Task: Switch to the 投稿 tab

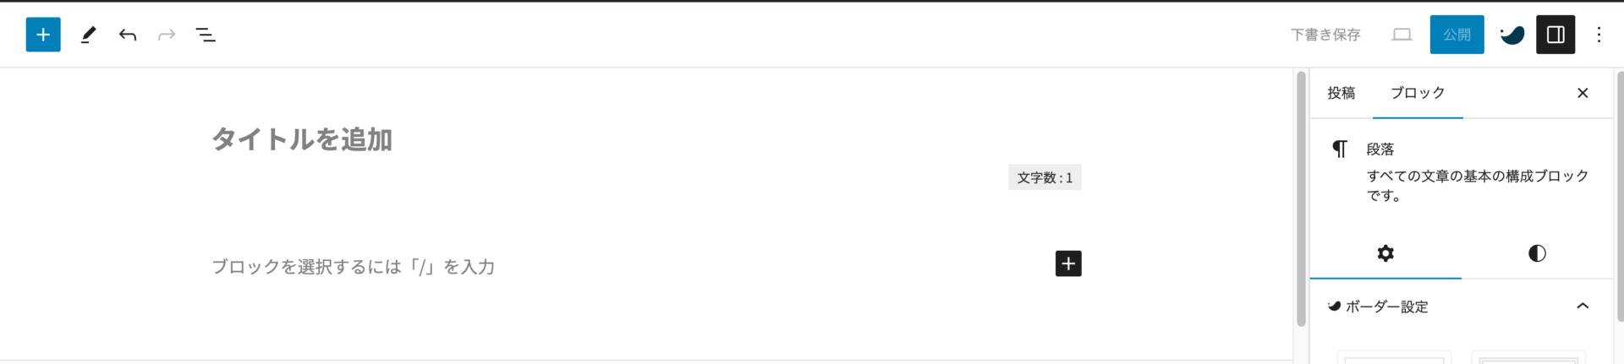Action: pyautogui.click(x=1341, y=93)
